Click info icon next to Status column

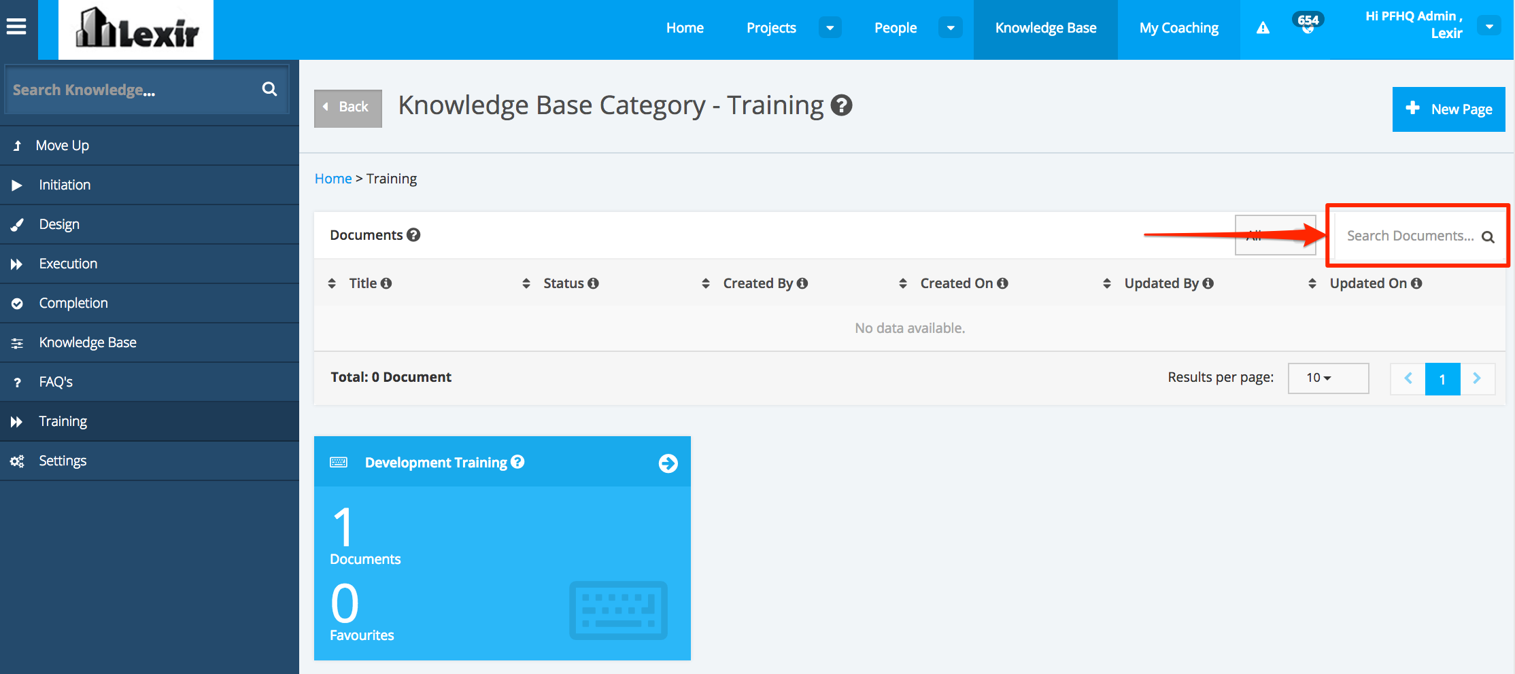(x=594, y=283)
